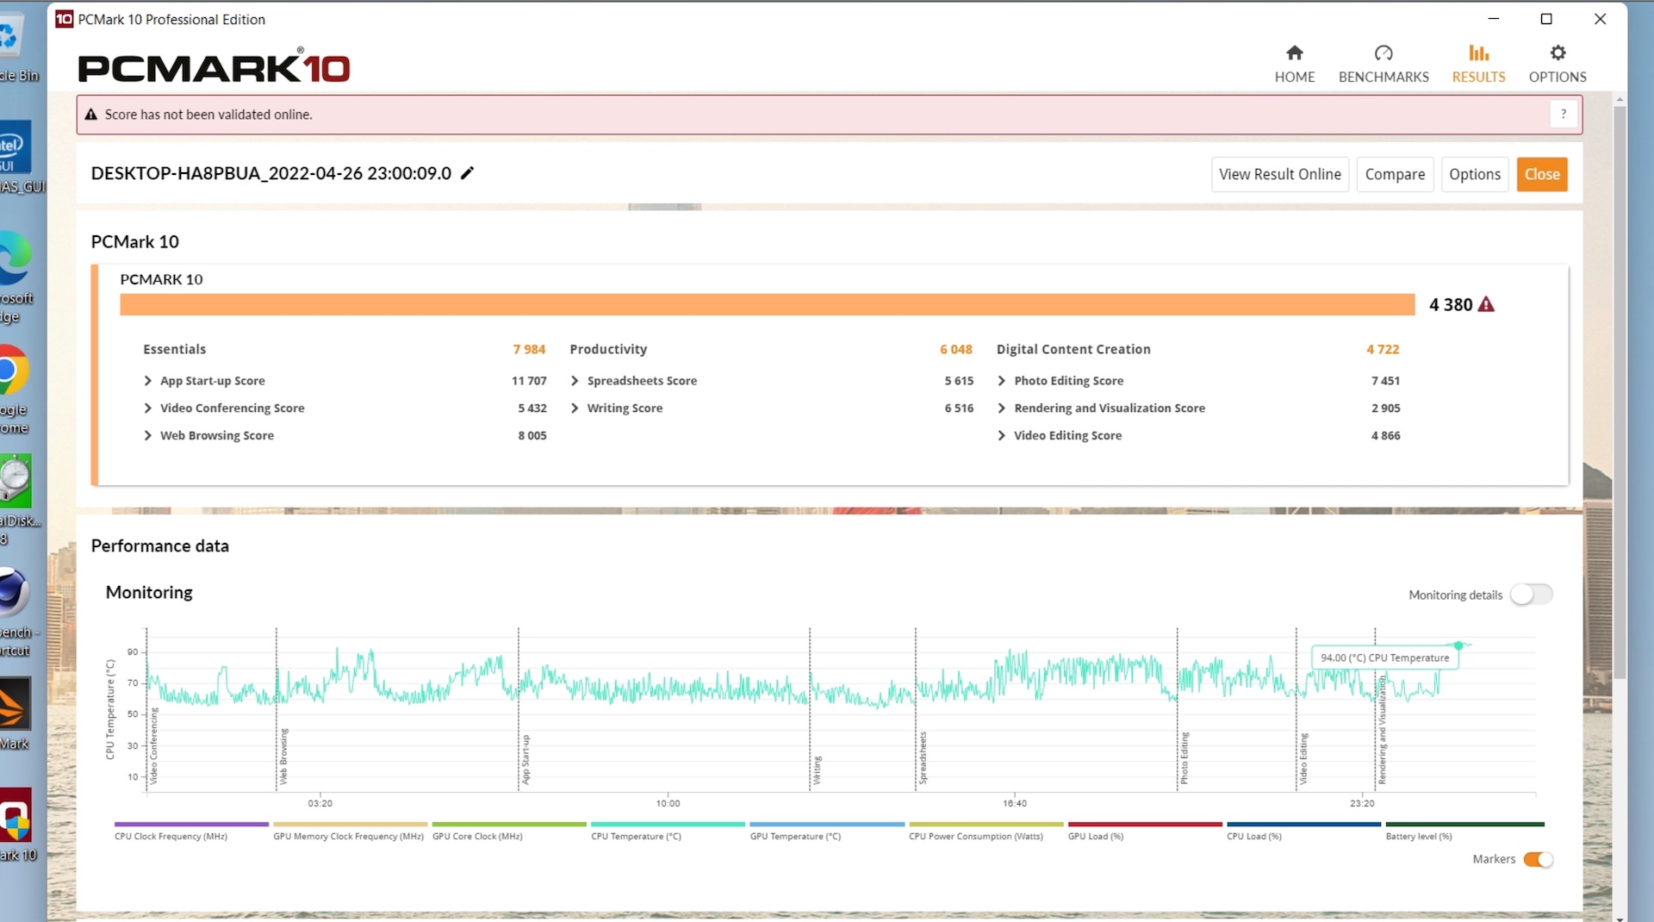Go to BENCHMARKS tab
This screenshot has height=922, width=1654.
(x=1384, y=64)
